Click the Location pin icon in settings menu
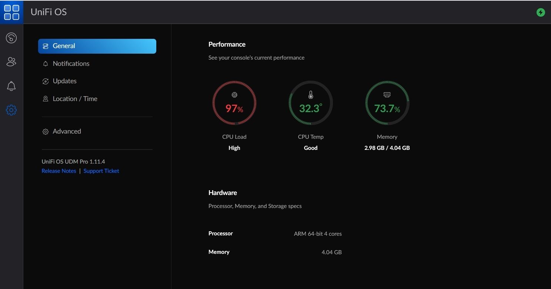 46,99
